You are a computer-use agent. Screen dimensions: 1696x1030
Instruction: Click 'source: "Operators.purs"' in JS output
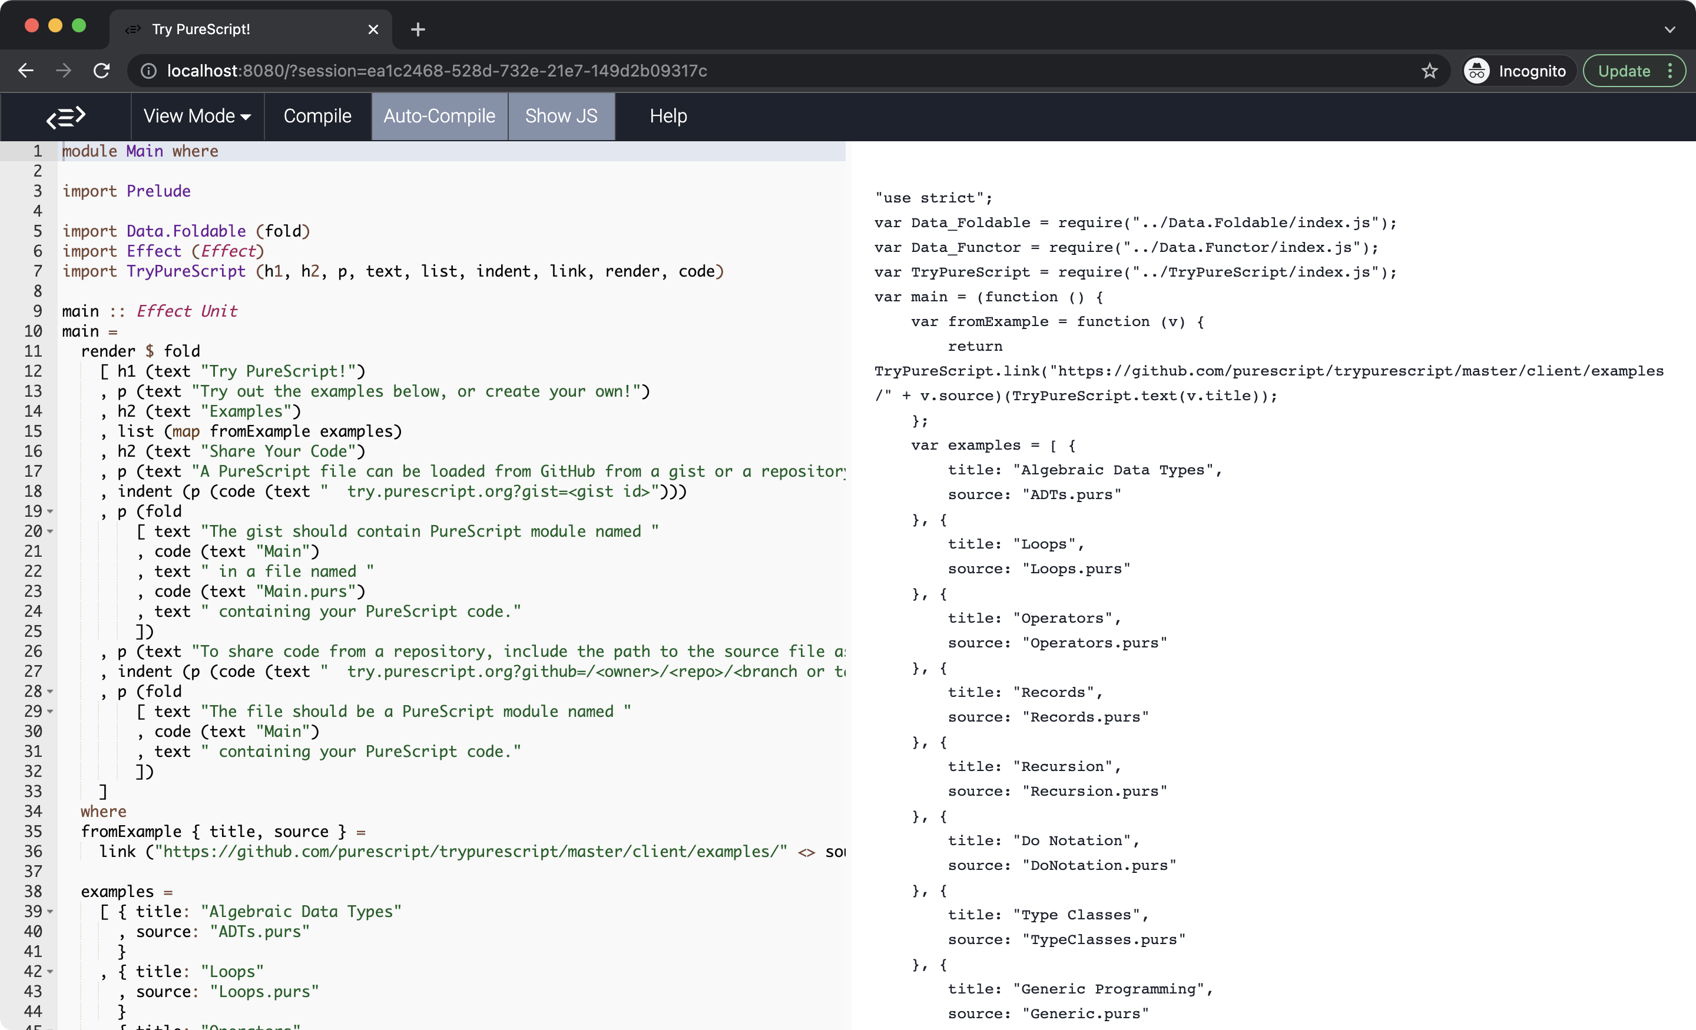[1057, 643]
